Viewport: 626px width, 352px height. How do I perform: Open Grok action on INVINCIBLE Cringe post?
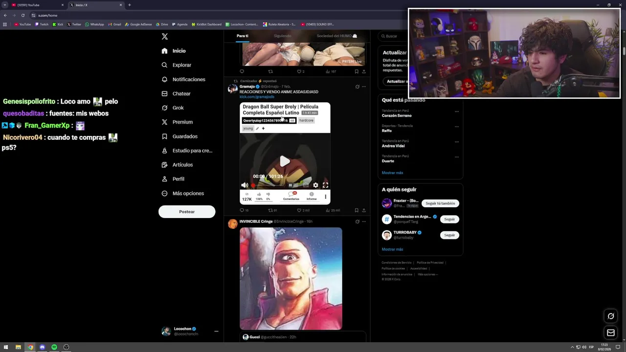coord(357,221)
